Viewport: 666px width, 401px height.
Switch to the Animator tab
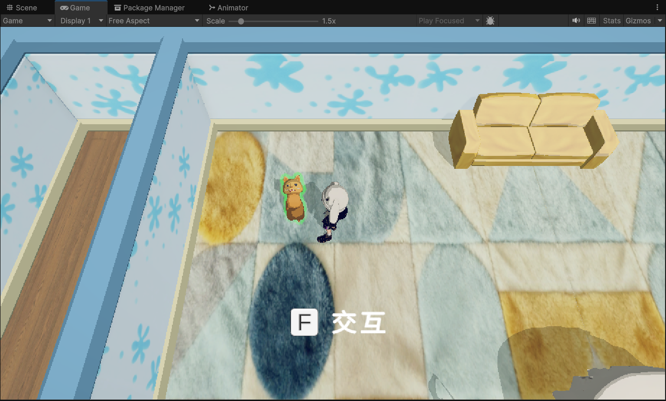click(229, 8)
